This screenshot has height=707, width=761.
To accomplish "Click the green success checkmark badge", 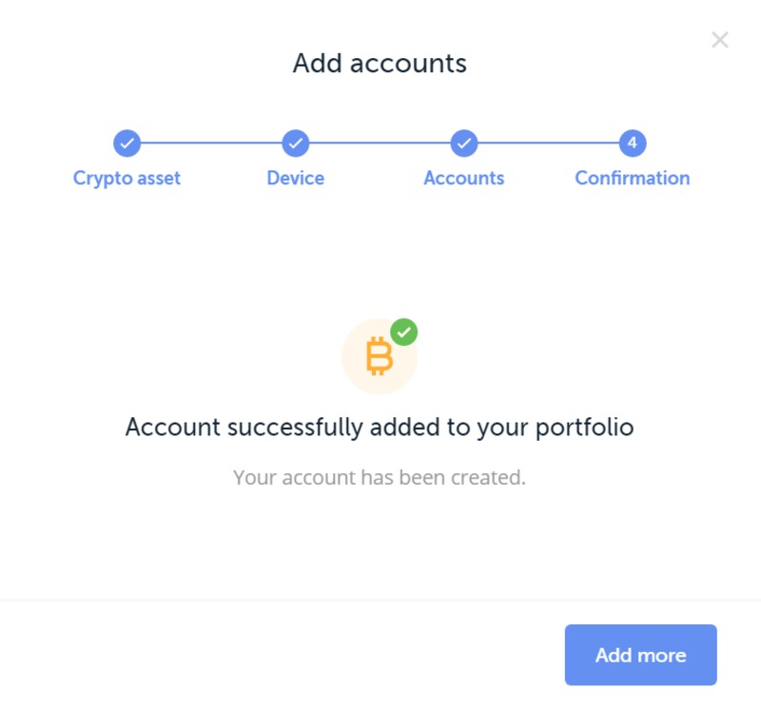I will pos(404,332).
